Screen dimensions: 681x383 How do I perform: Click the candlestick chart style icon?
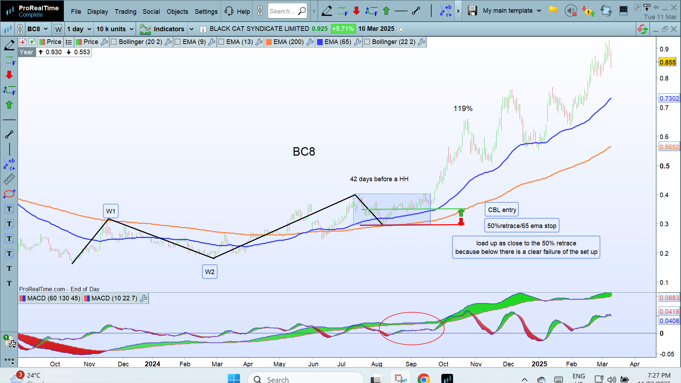pyautogui.click(x=8, y=29)
